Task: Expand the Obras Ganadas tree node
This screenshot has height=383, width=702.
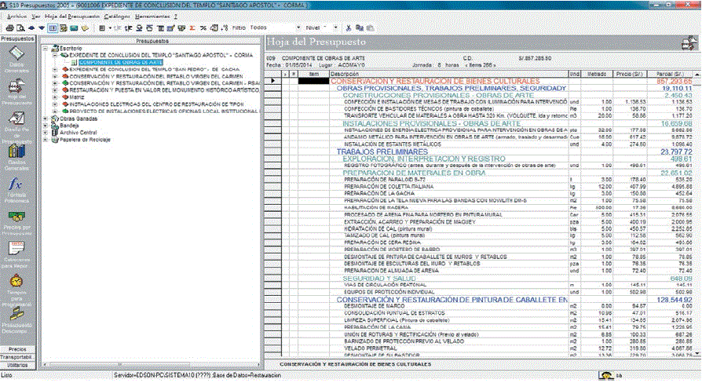Action: [46, 119]
